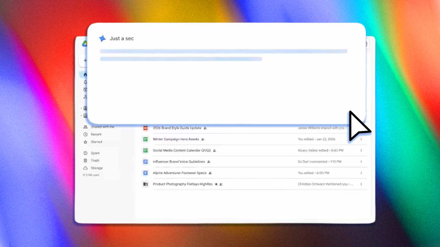Expand the Computers disclosure arrow

coord(81,116)
